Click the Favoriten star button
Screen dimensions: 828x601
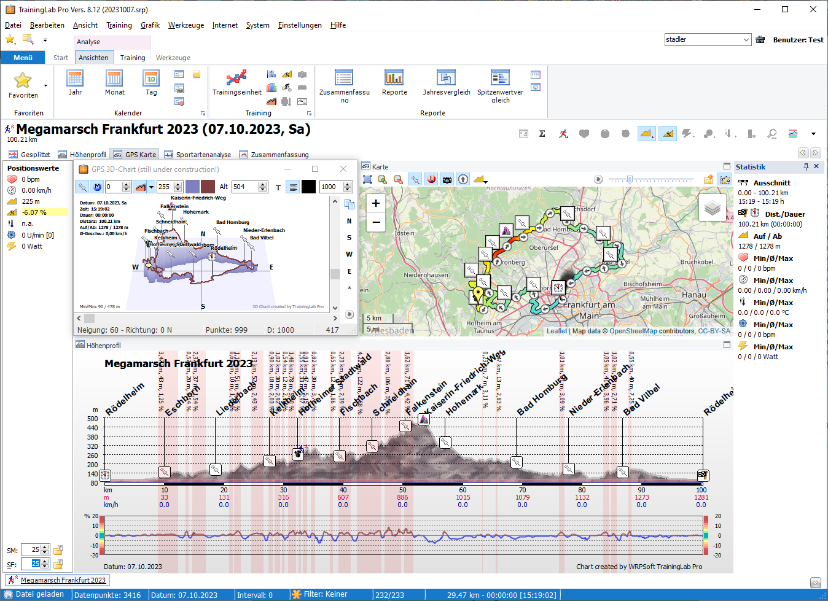(x=23, y=85)
